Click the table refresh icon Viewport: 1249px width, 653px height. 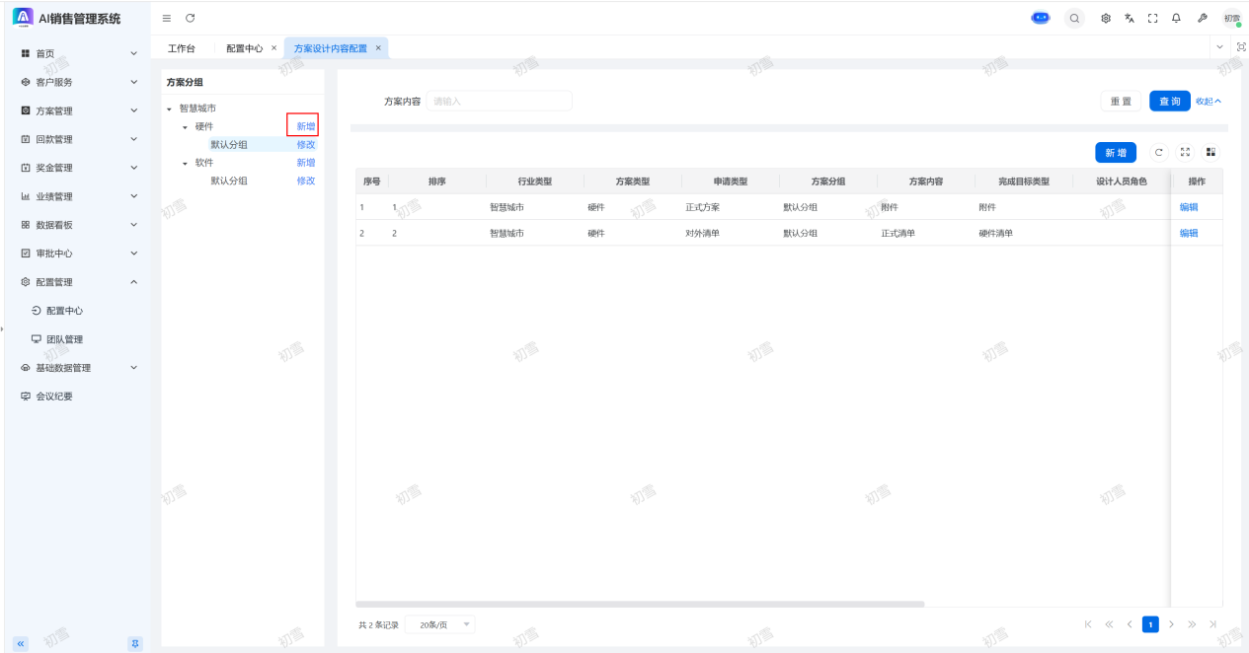(1159, 153)
